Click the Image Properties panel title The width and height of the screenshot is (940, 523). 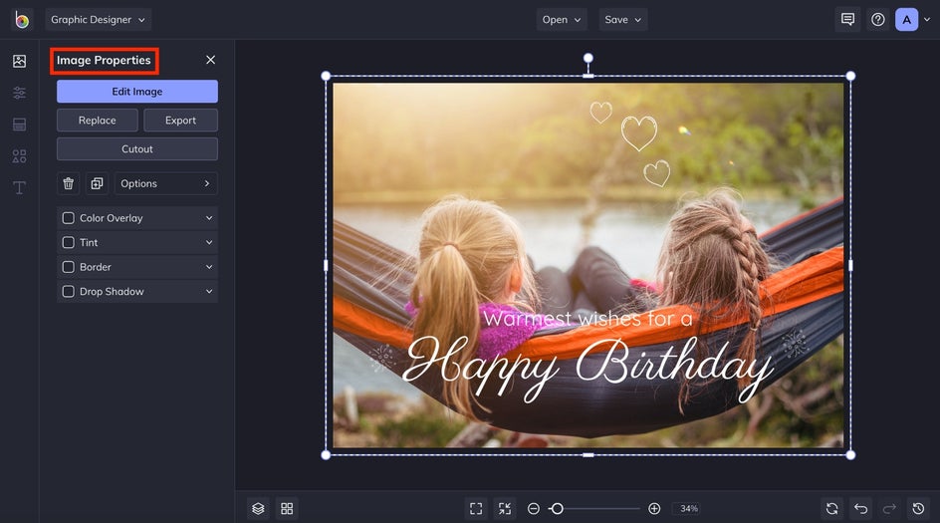(104, 61)
